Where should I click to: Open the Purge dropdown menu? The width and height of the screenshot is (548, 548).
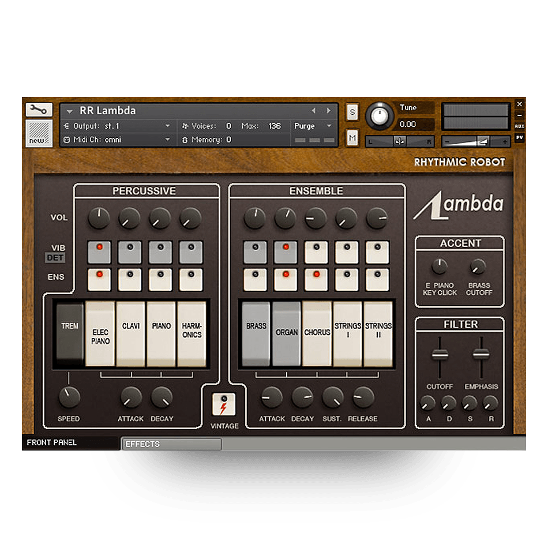[x=313, y=126]
